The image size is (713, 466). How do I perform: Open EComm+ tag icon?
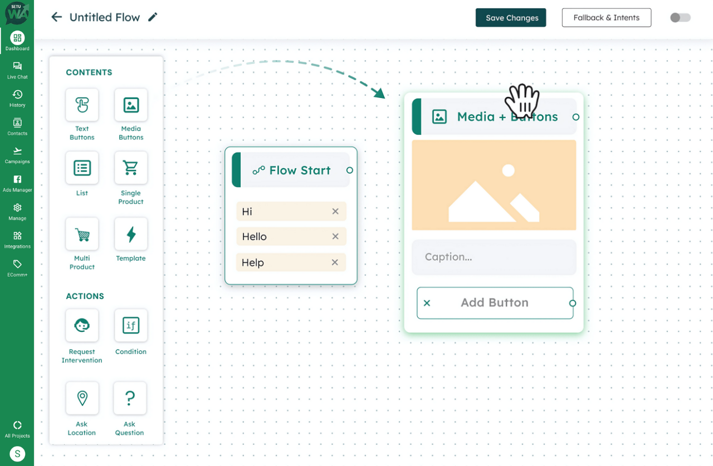[x=17, y=264]
